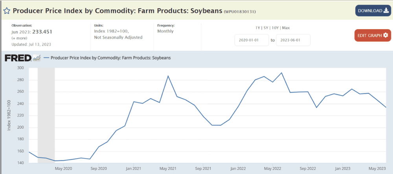This screenshot has width=393, height=174.
Task: Click the gear icon on Edit Graph
Action: point(386,35)
